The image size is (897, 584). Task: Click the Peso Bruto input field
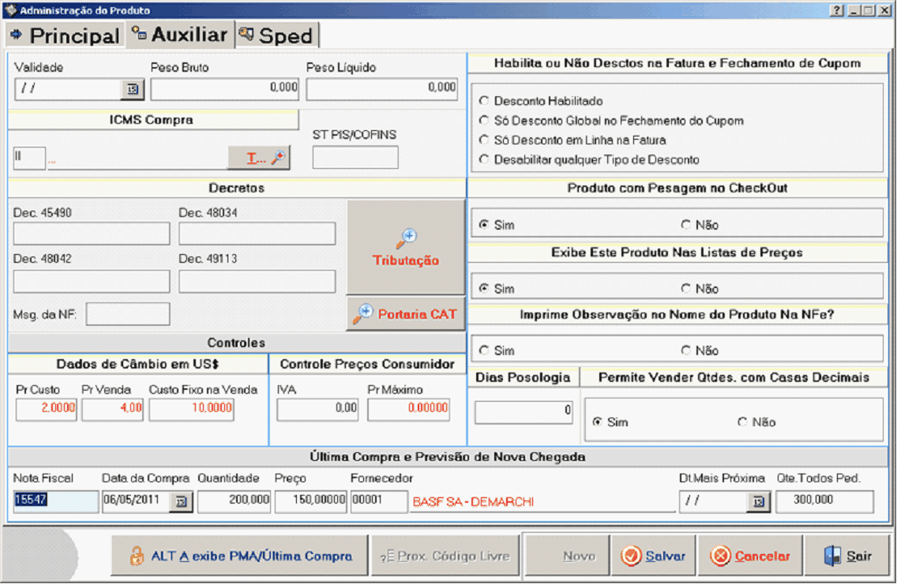224,89
